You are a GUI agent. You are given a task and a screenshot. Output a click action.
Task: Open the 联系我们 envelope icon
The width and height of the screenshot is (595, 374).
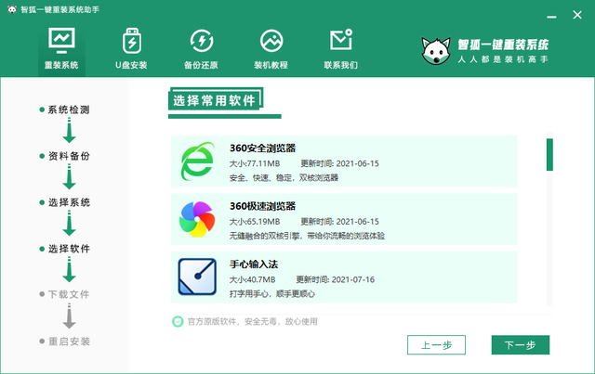coord(341,39)
